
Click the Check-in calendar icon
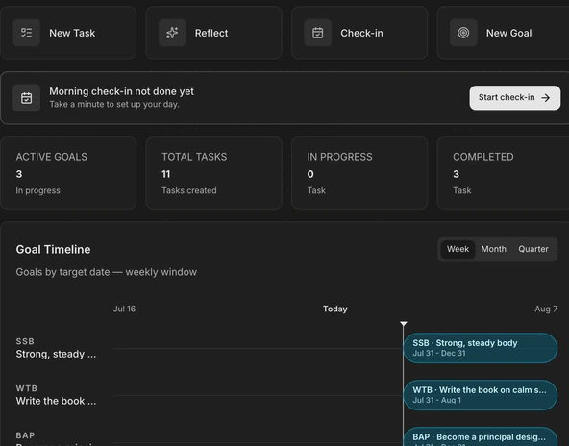pos(317,33)
